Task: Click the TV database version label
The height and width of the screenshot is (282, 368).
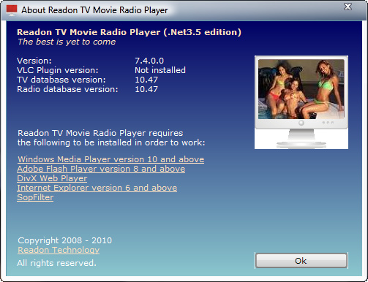Action: tap(61, 80)
